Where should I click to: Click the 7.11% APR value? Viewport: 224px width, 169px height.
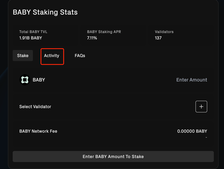tap(92, 38)
